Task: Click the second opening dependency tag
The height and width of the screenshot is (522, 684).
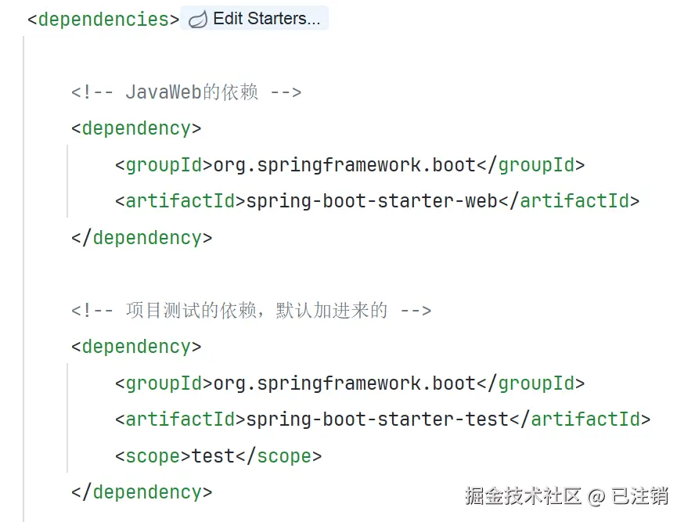Action: (x=136, y=347)
